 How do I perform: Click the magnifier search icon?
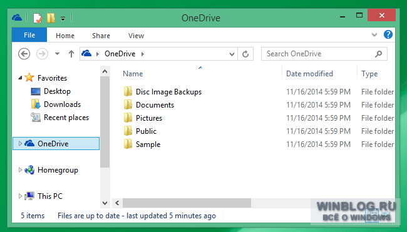point(379,54)
